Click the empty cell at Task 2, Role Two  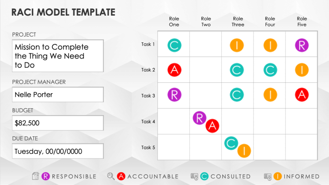(206, 70)
